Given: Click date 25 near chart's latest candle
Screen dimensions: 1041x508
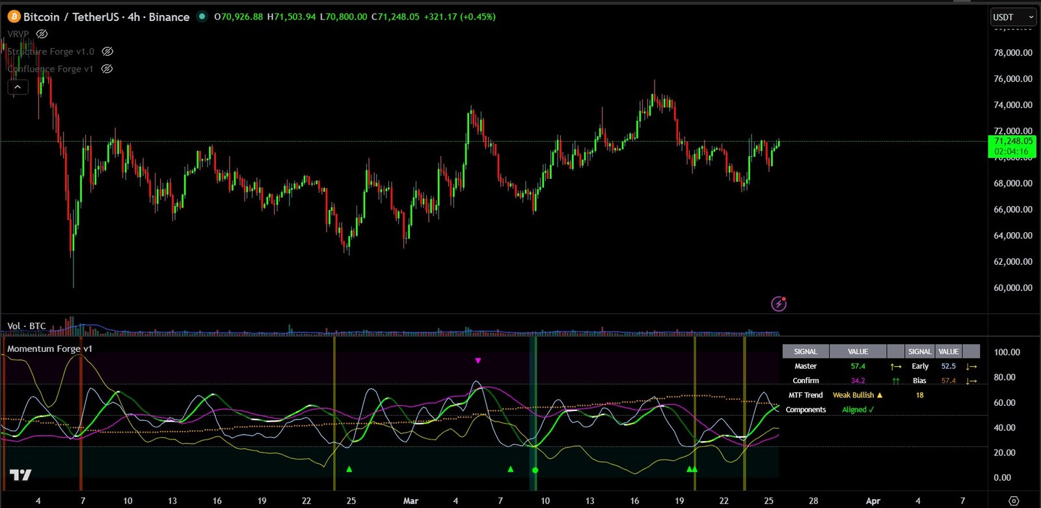Looking at the screenshot, I should pos(768,501).
